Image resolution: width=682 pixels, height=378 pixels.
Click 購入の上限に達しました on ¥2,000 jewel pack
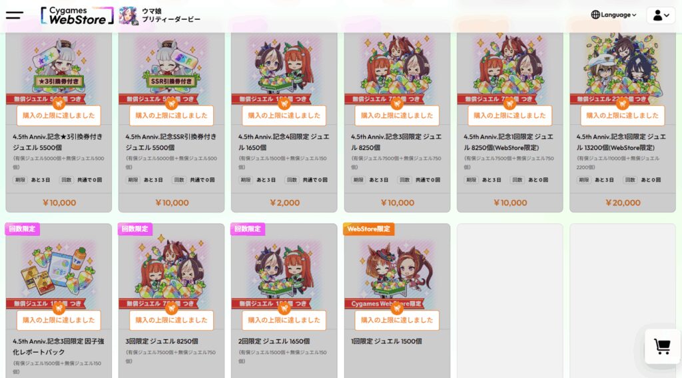pos(284,116)
